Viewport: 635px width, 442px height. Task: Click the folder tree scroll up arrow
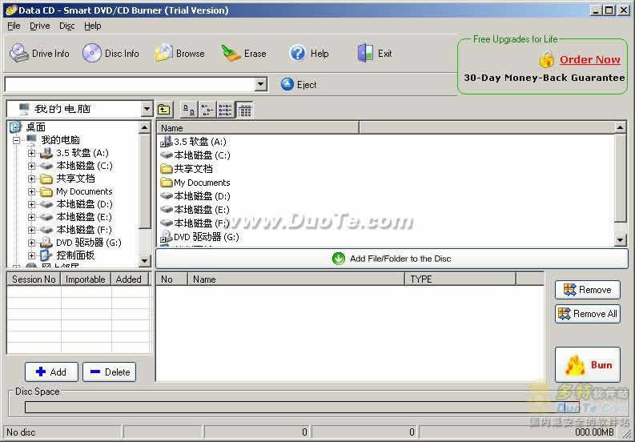(x=145, y=127)
